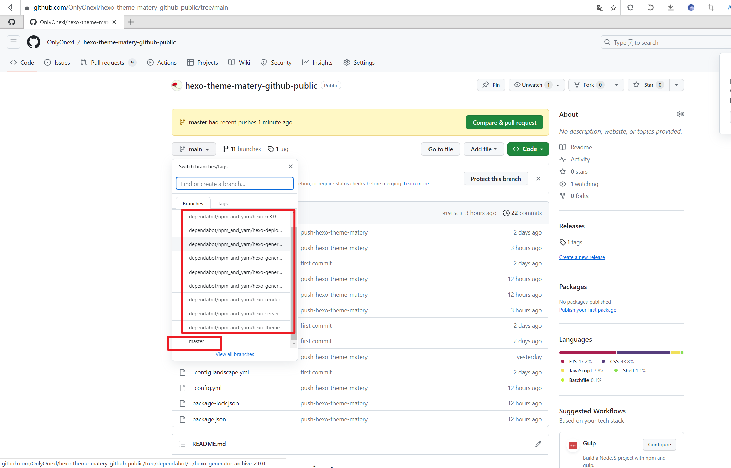View the 11 branches link

(x=242, y=149)
